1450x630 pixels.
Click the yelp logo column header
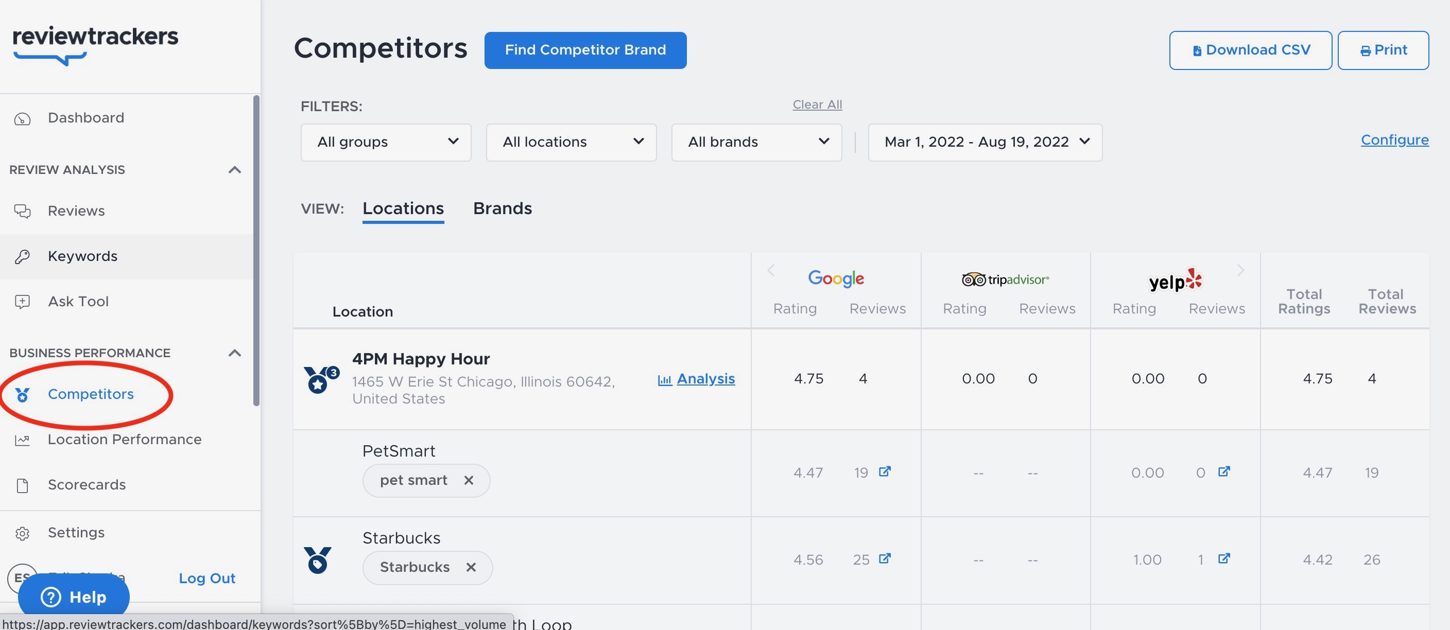coord(1176,279)
